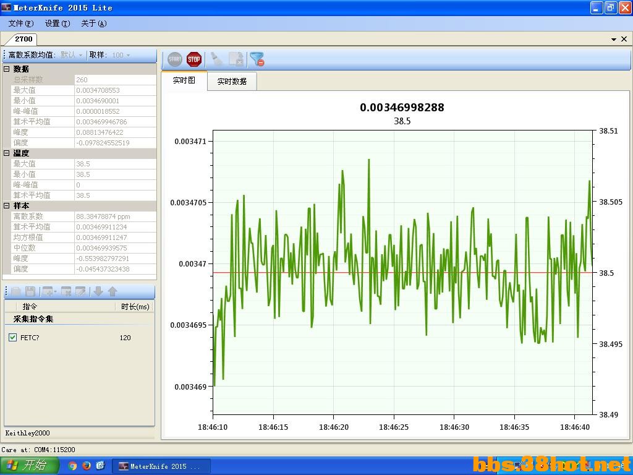The height and width of the screenshot is (475, 633).
Task: Switch to the 实时图 tab
Action: tap(184, 80)
